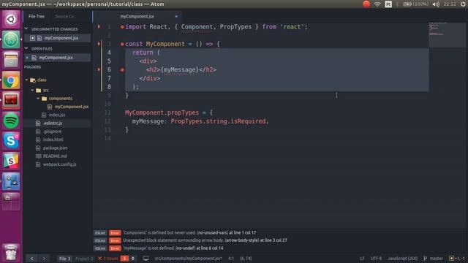
Task: Open the Files manager dock icon
Action: [x=11, y=60]
